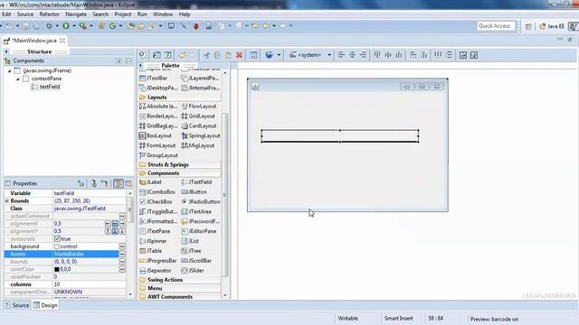Click the green Run toolbar button
Viewport: 579px width, 325px height.
(66, 26)
